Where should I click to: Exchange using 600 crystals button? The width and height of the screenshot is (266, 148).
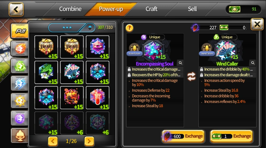(183, 136)
